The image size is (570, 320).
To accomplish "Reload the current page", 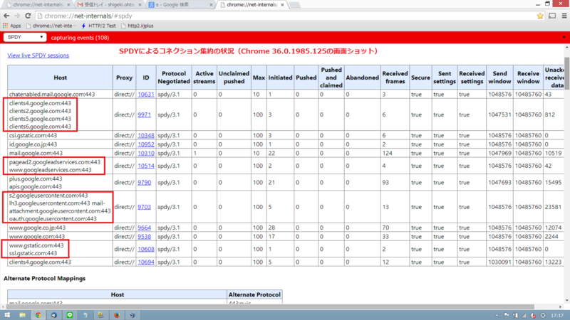I will (28, 16).
